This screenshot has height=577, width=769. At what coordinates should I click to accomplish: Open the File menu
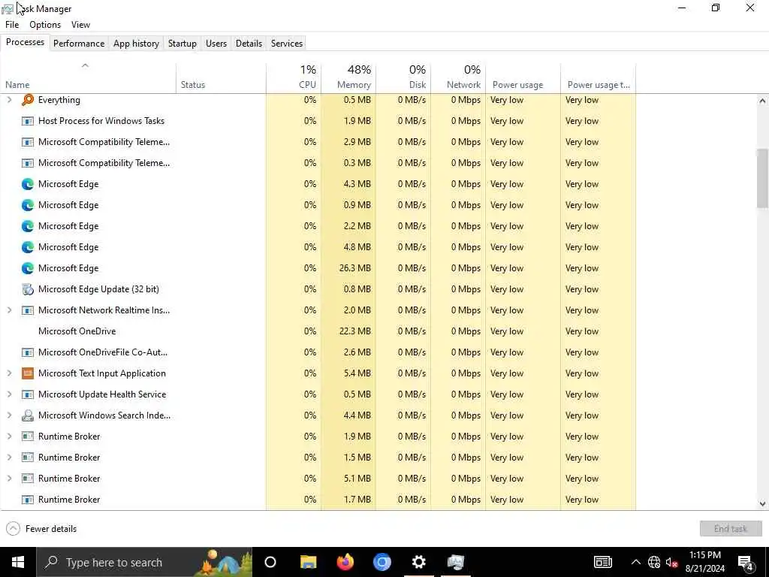(x=12, y=25)
